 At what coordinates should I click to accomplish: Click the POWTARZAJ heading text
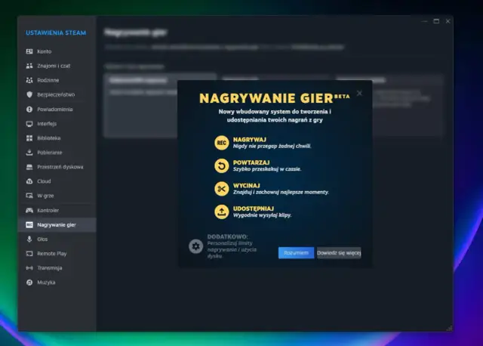tap(251, 162)
